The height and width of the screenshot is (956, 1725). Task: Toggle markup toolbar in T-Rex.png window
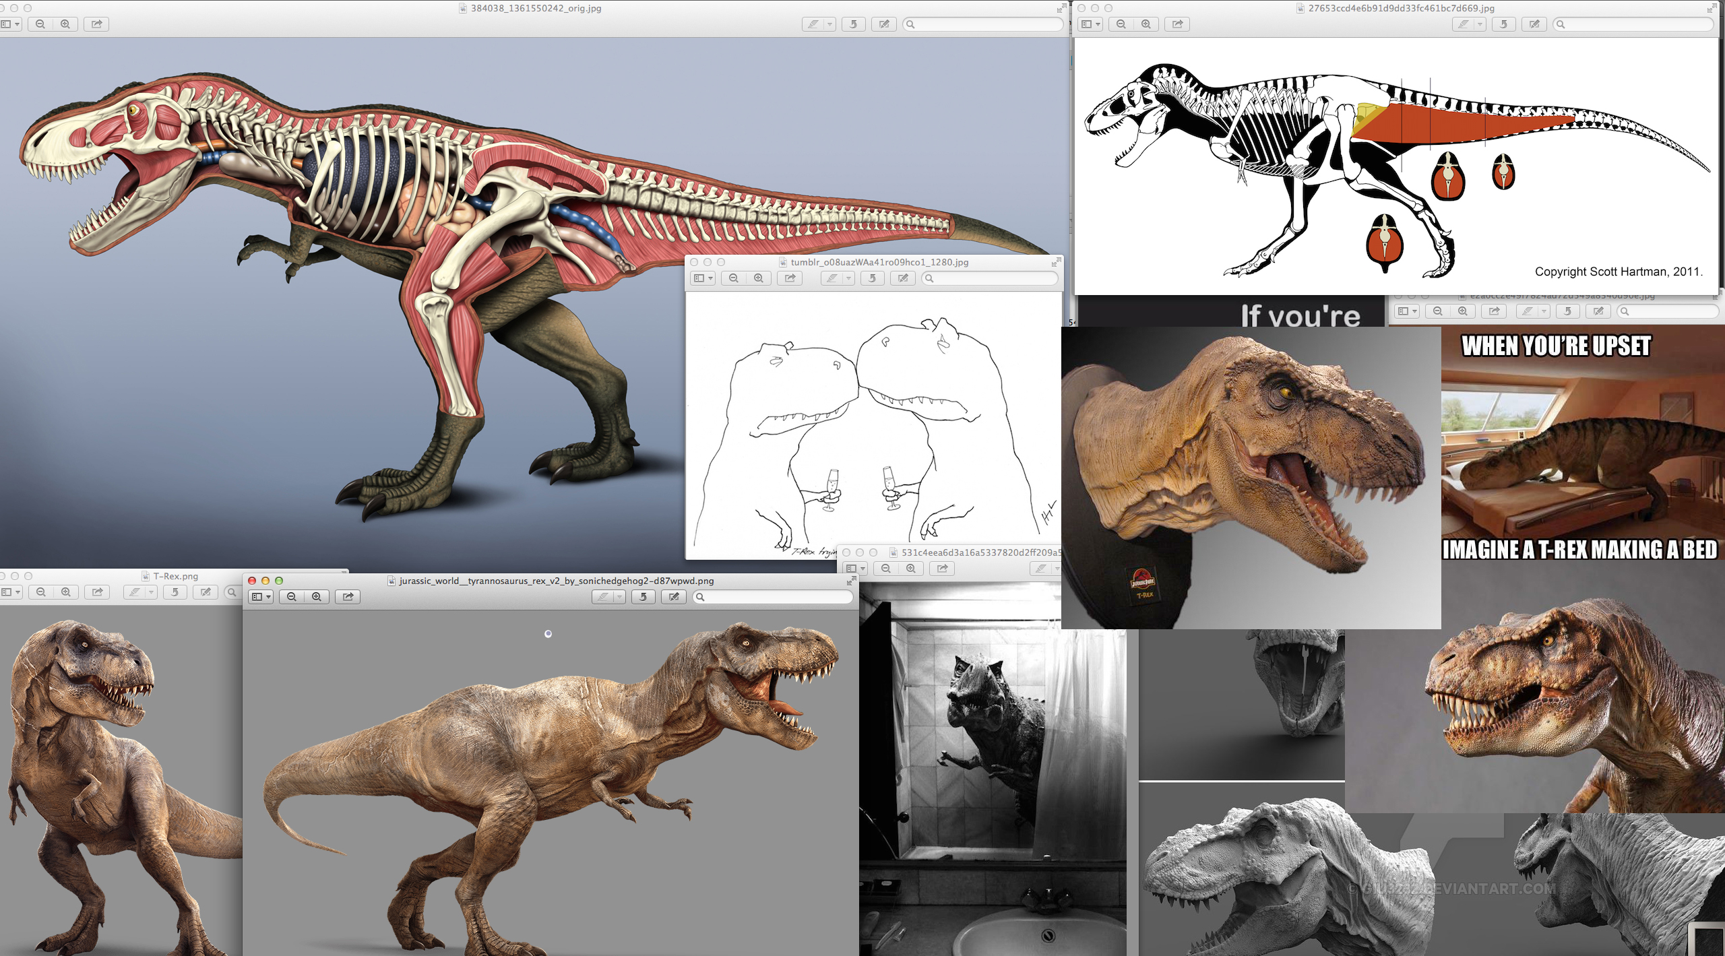(x=206, y=592)
